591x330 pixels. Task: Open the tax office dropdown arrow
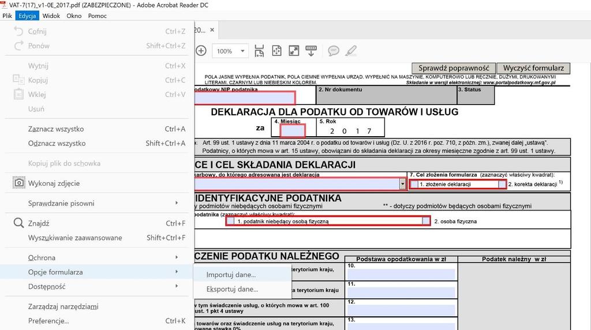402,184
